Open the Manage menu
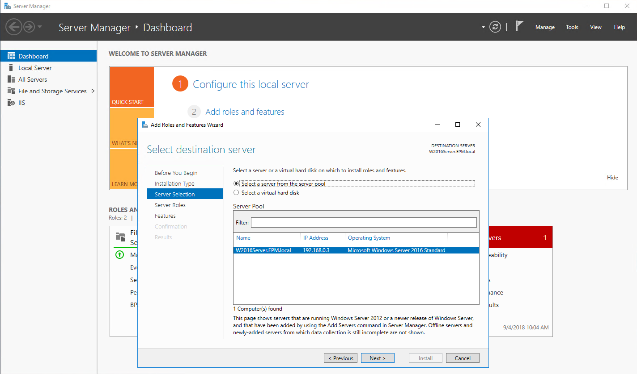 click(x=545, y=27)
